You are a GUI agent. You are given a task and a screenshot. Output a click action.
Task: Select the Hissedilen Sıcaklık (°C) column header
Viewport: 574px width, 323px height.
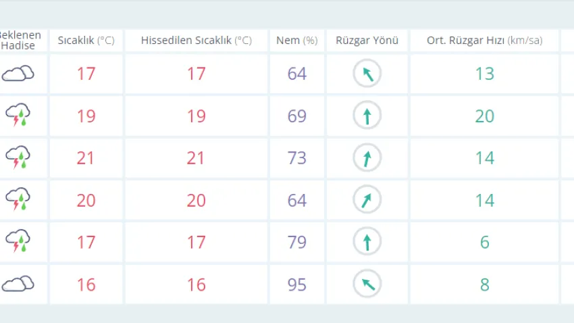(196, 41)
